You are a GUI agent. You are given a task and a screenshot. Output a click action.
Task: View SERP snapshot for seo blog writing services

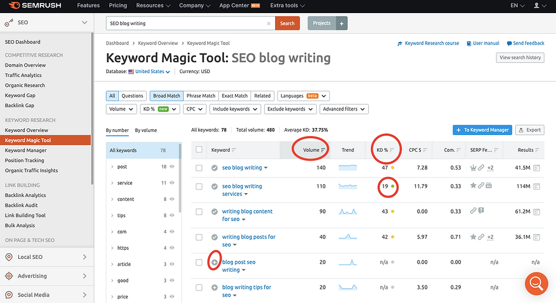coord(537,186)
